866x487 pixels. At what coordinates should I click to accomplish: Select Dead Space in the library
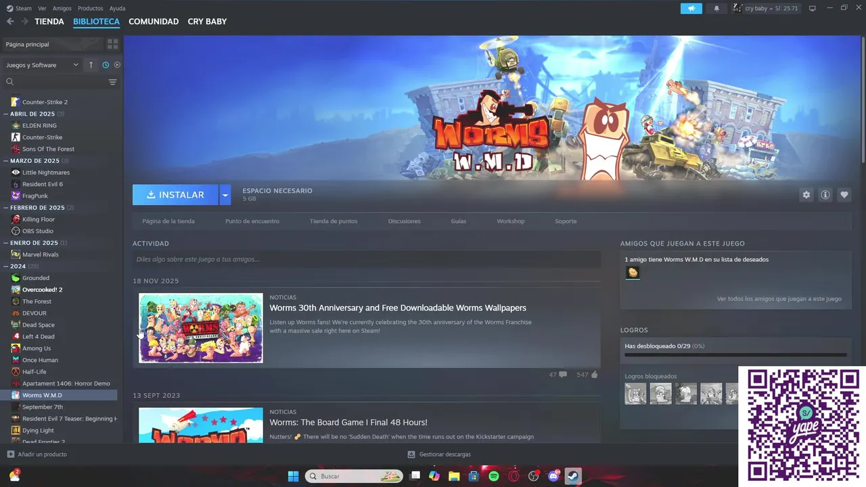coord(39,325)
